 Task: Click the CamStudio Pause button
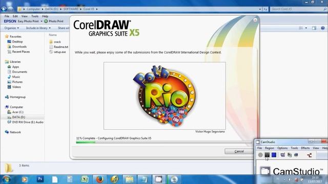point(267,155)
